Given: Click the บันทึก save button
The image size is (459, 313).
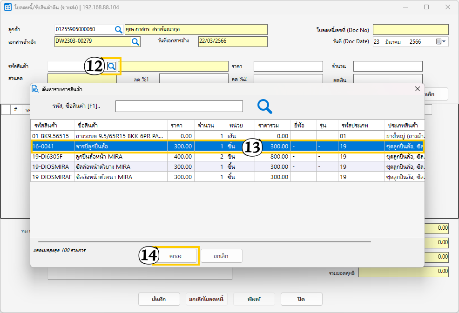Looking at the screenshot, I should pyautogui.click(x=159, y=299).
